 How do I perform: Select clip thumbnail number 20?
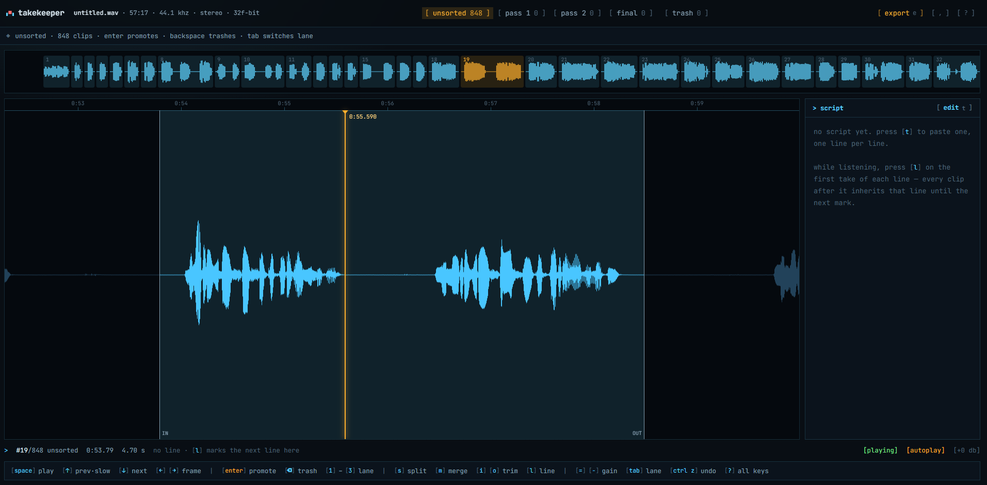pos(541,72)
